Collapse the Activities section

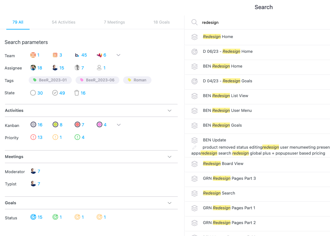click(169, 111)
